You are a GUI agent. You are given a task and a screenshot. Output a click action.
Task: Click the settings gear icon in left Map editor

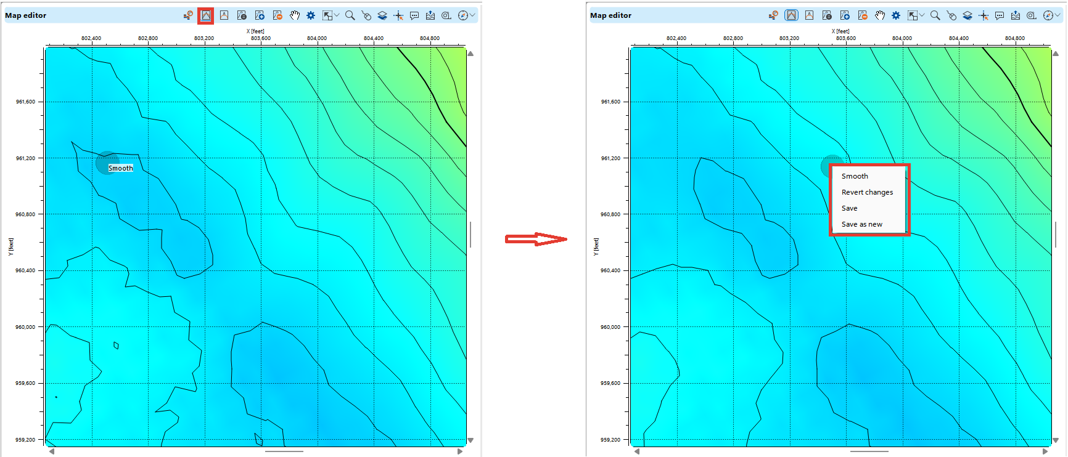coord(311,15)
